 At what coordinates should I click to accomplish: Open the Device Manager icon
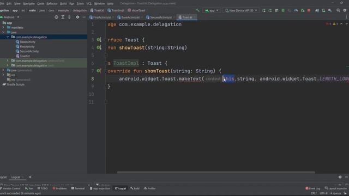(x=323, y=10)
